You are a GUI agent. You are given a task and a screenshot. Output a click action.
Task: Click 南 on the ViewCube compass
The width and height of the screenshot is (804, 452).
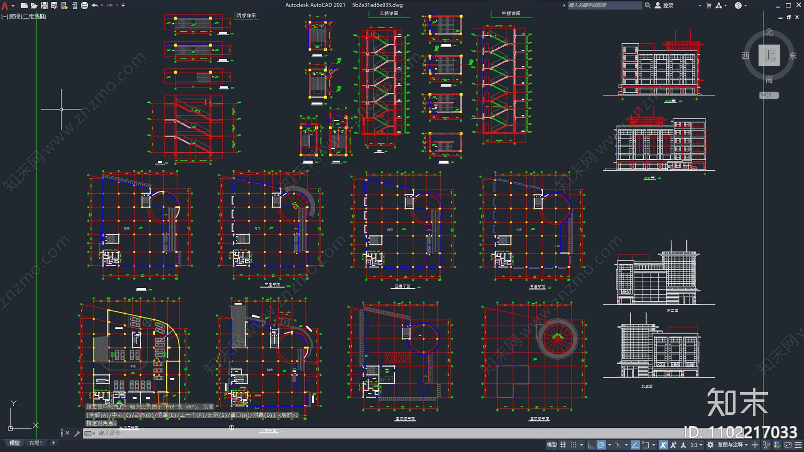(769, 79)
